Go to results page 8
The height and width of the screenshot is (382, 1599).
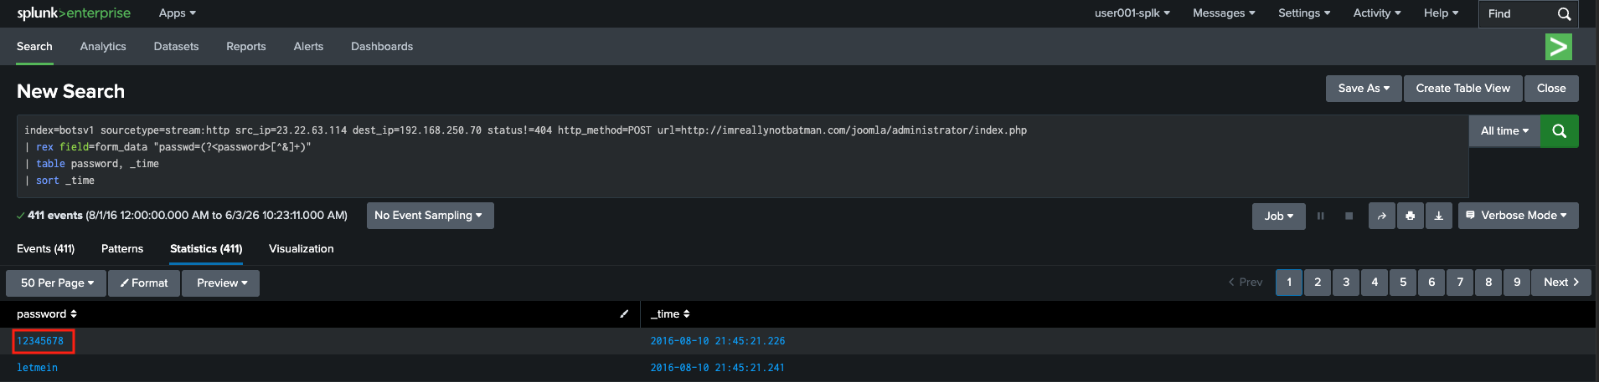click(1488, 283)
